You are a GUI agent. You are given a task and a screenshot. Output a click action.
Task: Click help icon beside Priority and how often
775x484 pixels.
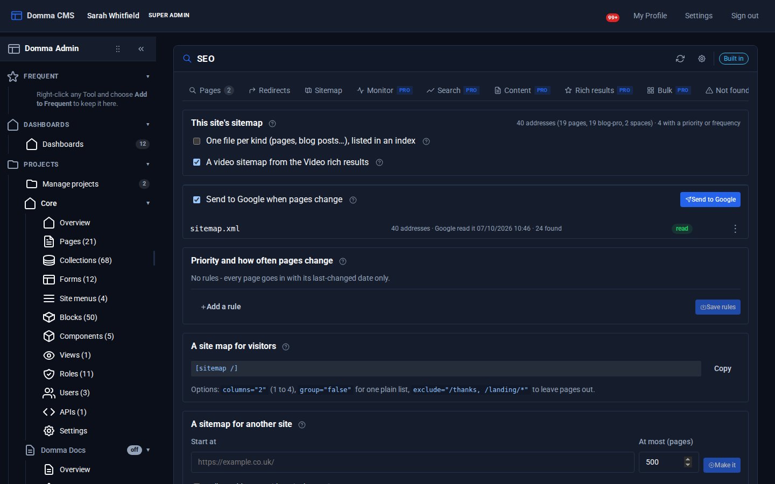point(343,261)
